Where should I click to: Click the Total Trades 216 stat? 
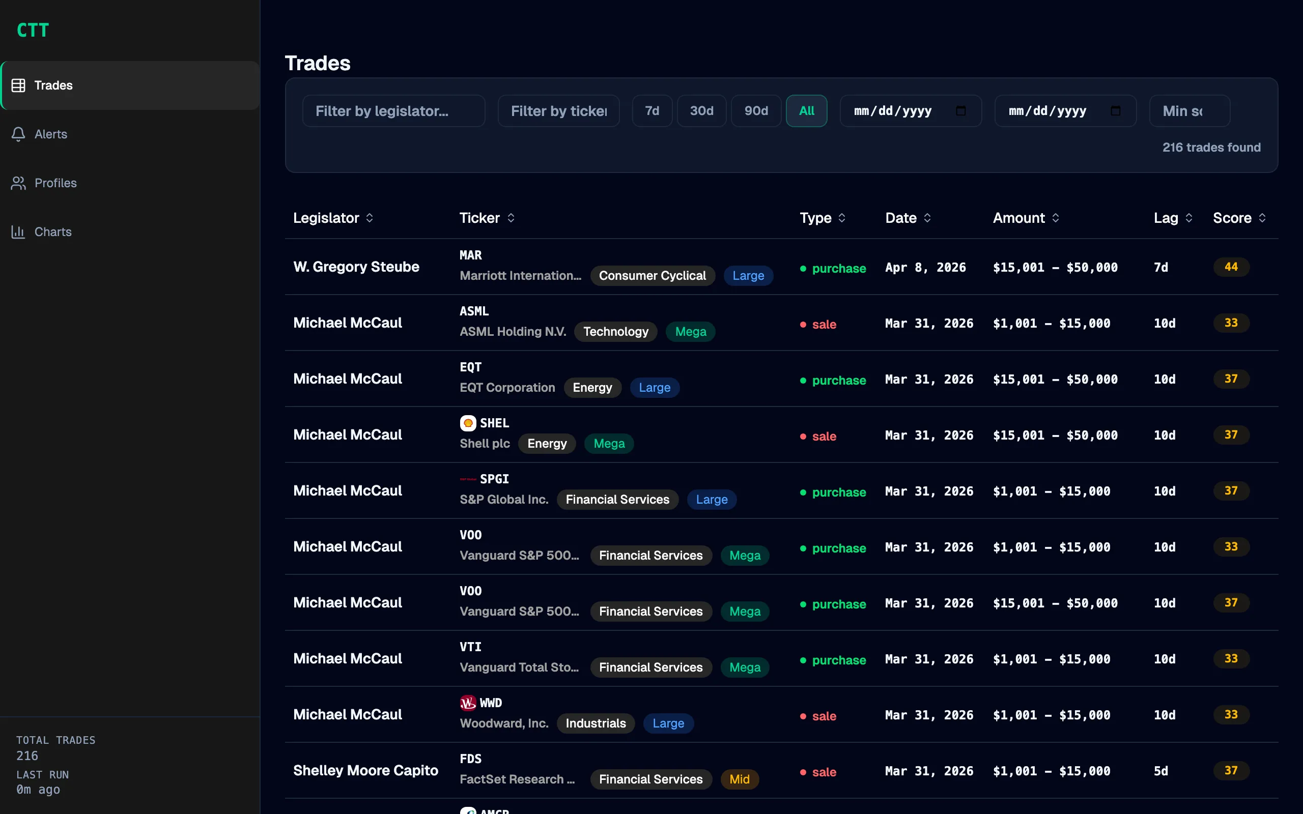pyautogui.click(x=55, y=748)
